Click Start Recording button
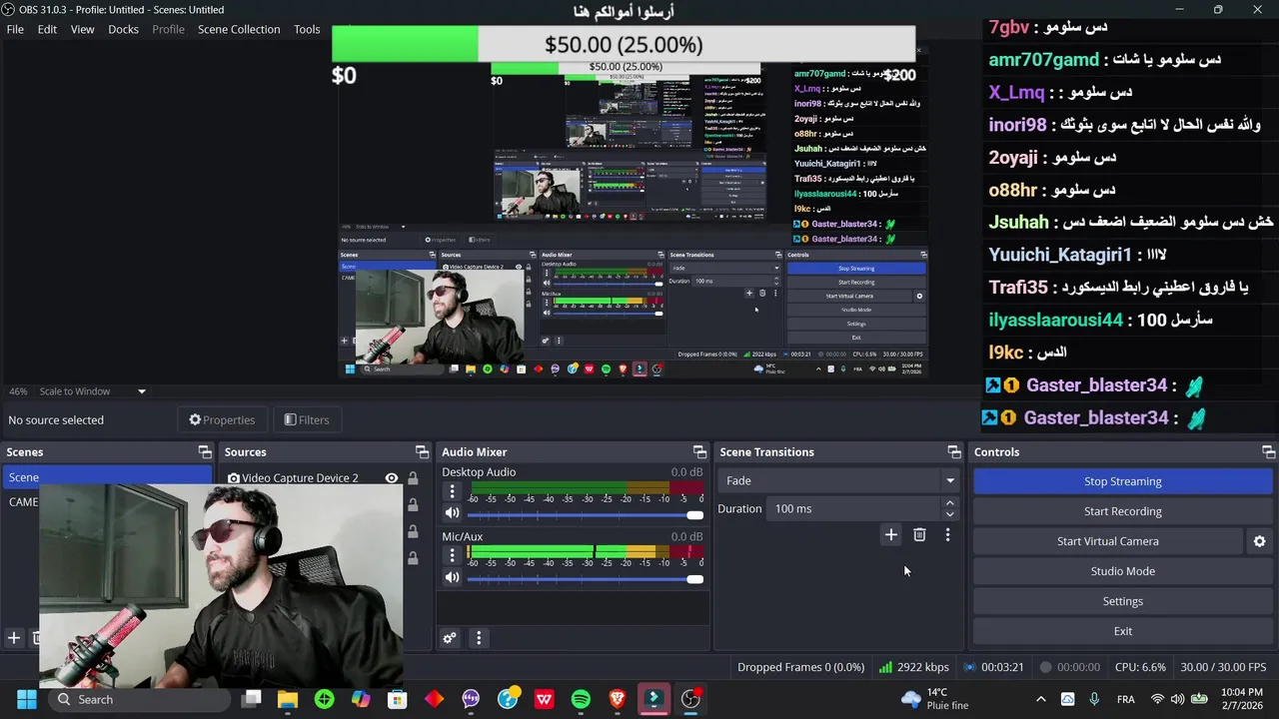The image size is (1279, 719). pyautogui.click(x=1122, y=511)
